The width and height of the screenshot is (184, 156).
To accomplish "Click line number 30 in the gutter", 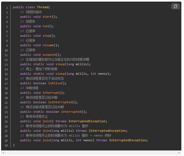I will 6,145.
